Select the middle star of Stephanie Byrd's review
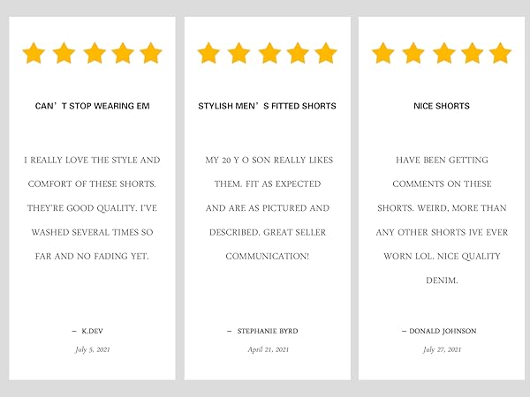 pyautogui.click(x=269, y=53)
